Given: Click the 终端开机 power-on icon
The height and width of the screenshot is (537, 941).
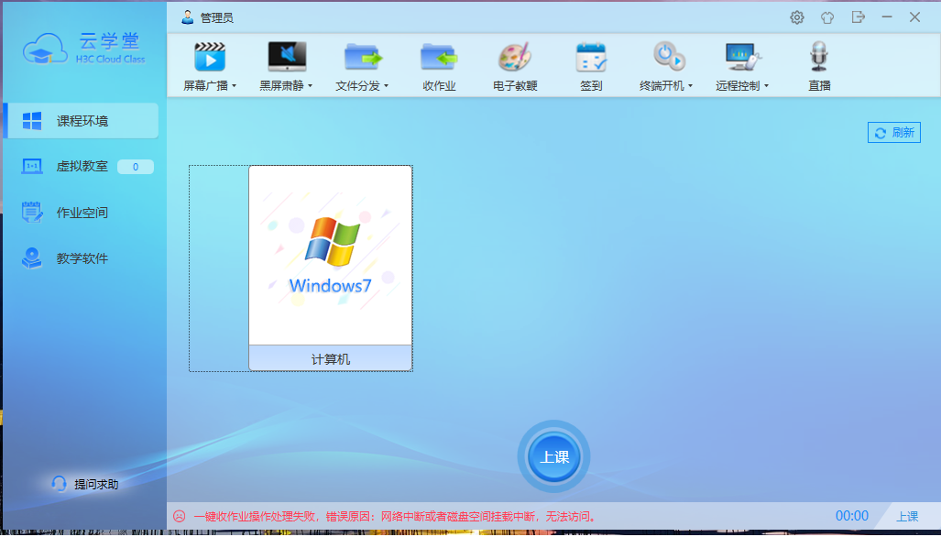Looking at the screenshot, I should [x=668, y=57].
